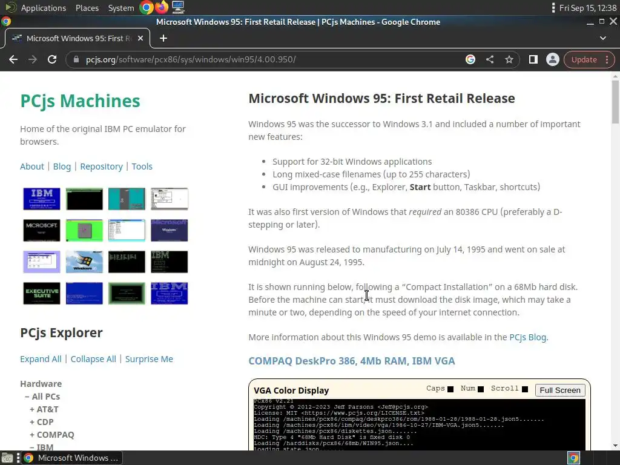
Task: Open the Repository link
Action: (101, 167)
